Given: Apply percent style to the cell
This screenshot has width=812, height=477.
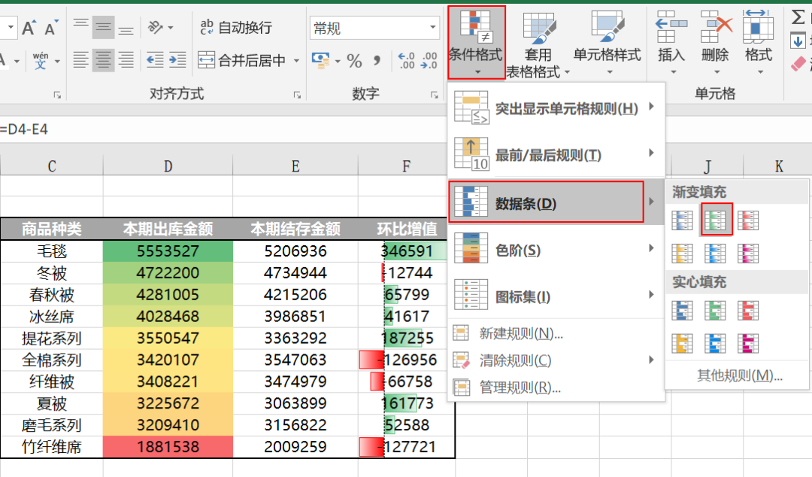Looking at the screenshot, I should click(354, 61).
